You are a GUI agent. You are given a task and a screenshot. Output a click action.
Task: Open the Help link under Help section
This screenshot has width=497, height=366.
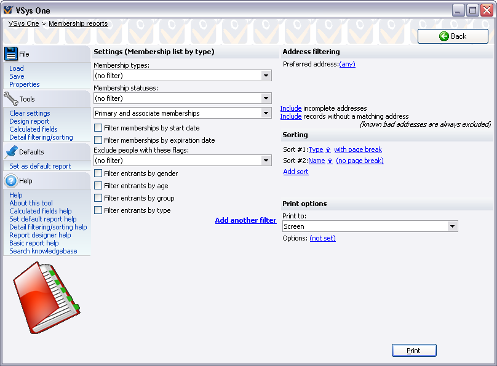pos(16,195)
